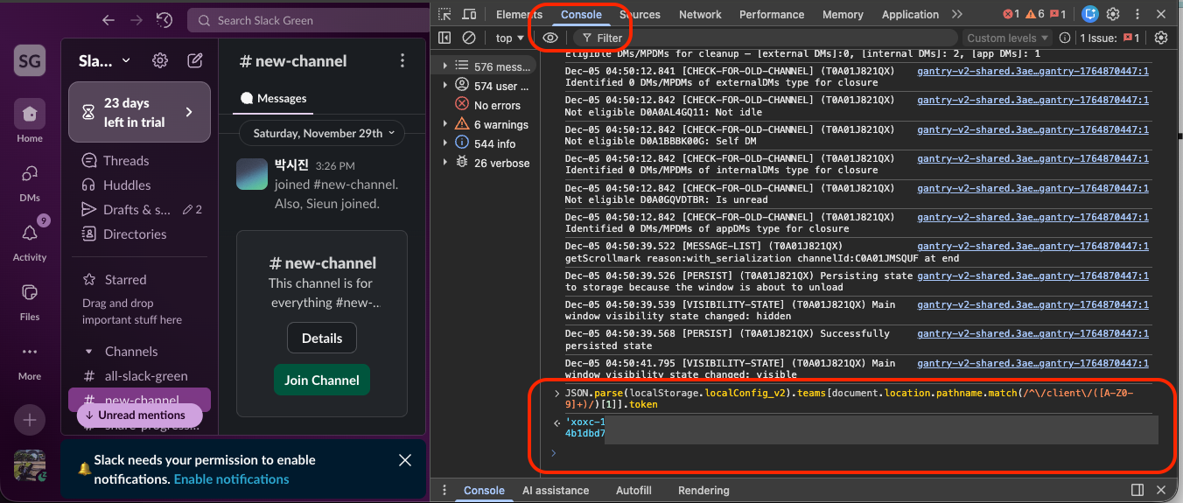
Task: Switch to the AI assistance drawer tab
Action: [x=556, y=491]
